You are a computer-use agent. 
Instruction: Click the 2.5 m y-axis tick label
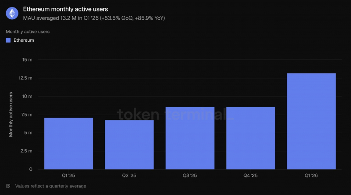pyautogui.click(x=26, y=151)
